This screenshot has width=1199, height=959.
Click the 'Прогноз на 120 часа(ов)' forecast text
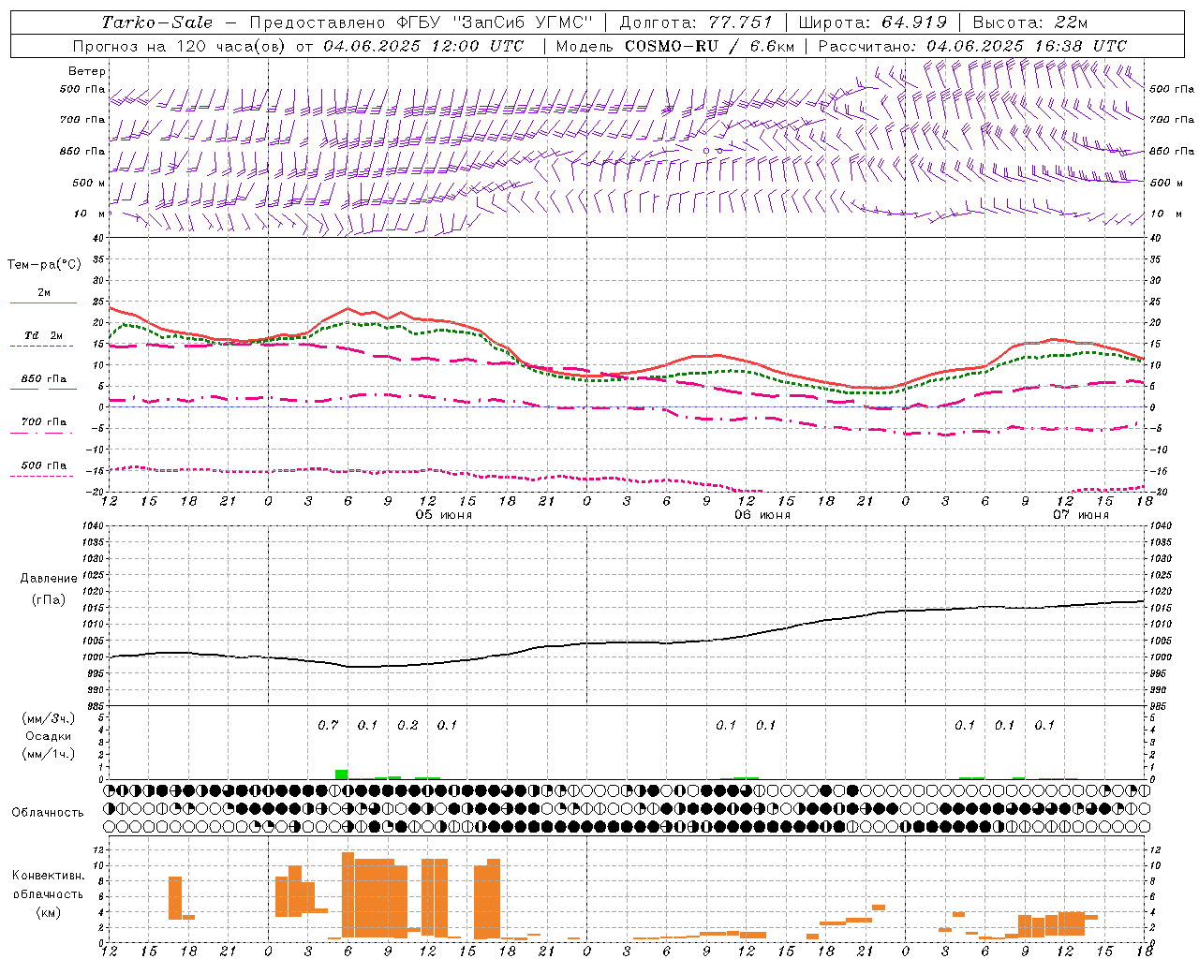click(x=179, y=46)
